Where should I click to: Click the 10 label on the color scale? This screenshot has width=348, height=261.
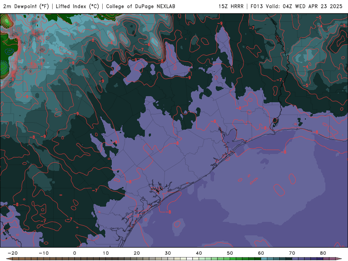coord(106,253)
